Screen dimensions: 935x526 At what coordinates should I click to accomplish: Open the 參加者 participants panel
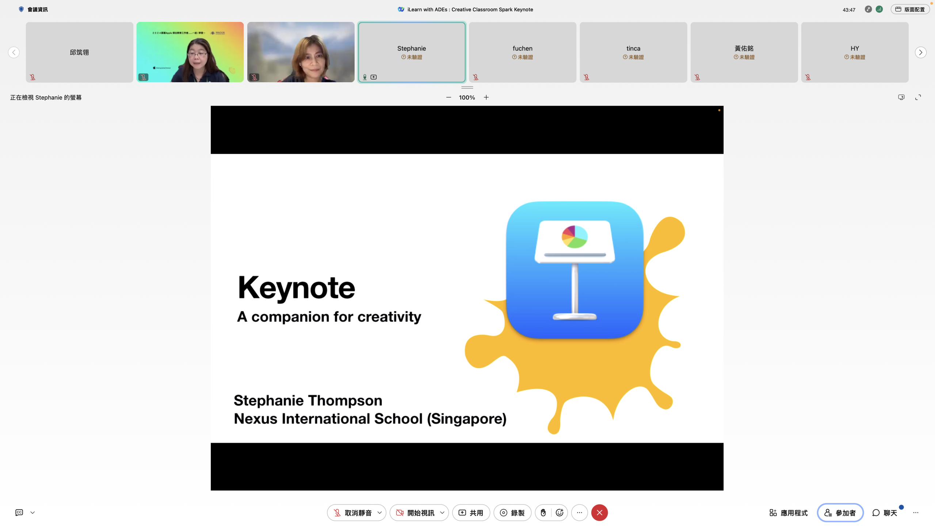(x=840, y=512)
